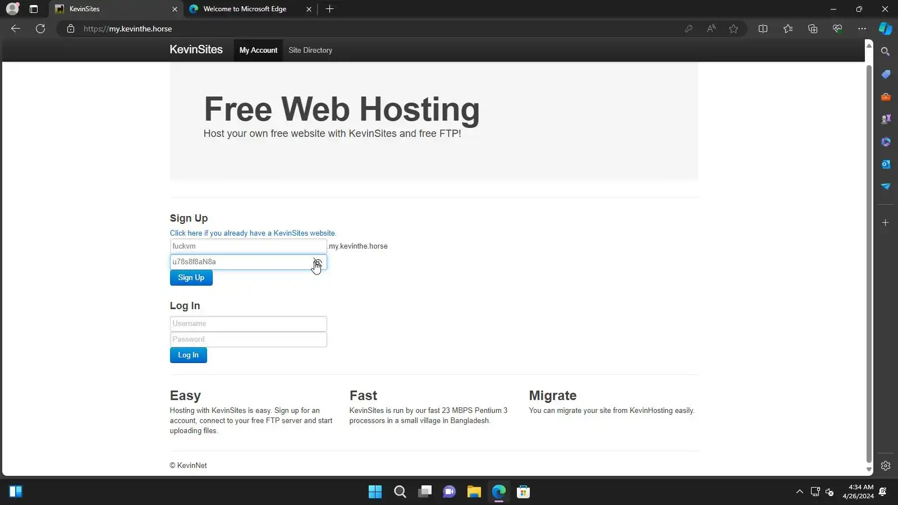Focus the Log In Username field

(x=248, y=324)
